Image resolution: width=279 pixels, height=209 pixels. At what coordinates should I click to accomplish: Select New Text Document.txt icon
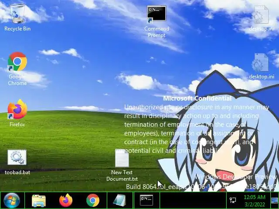[122, 158]
